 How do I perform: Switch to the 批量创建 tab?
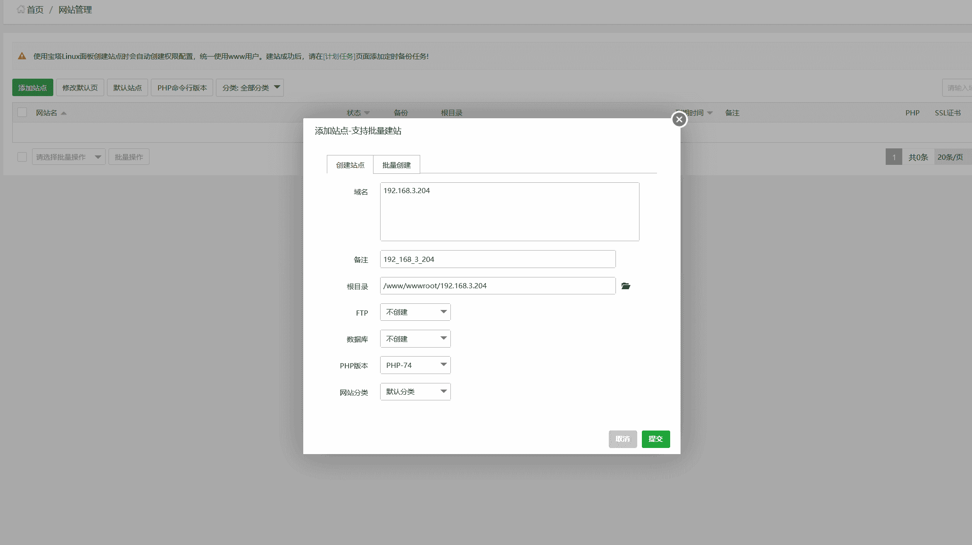coord(396,165)
